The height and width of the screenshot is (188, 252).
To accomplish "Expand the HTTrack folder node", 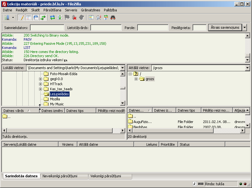I will click(40, 84).
